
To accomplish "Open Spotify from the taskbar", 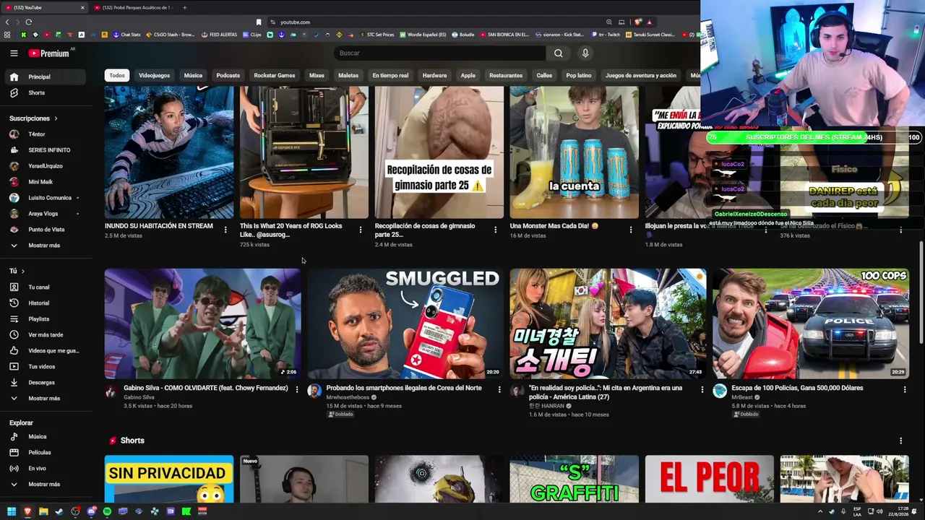I will point(107,511).
